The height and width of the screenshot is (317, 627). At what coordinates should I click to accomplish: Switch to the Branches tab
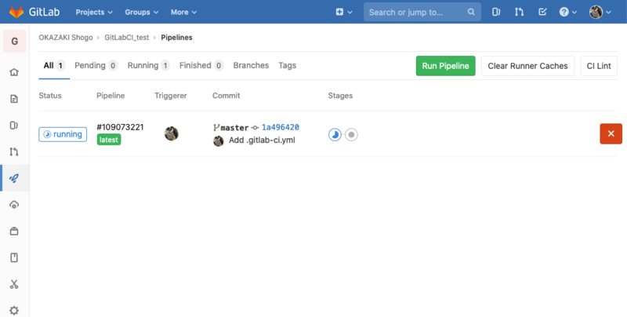click(251, 66)
